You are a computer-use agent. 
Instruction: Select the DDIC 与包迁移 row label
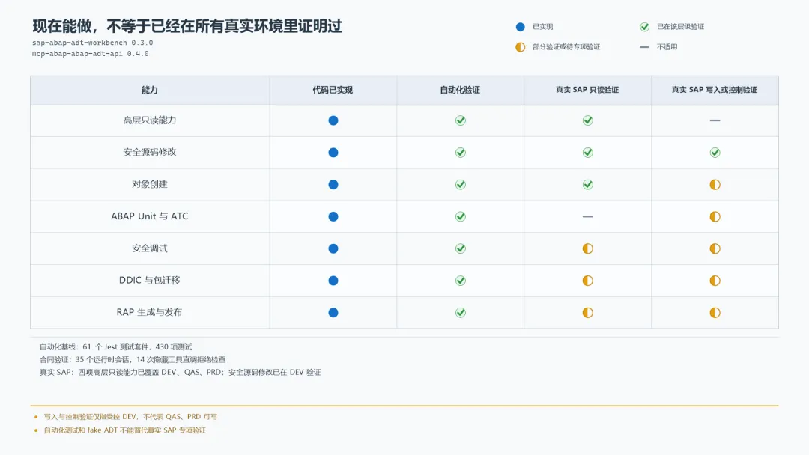click(x=150, y=281)
